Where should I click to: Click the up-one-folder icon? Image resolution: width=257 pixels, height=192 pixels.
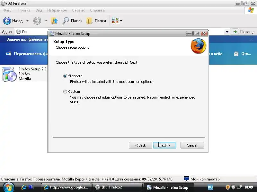(54, 21)
